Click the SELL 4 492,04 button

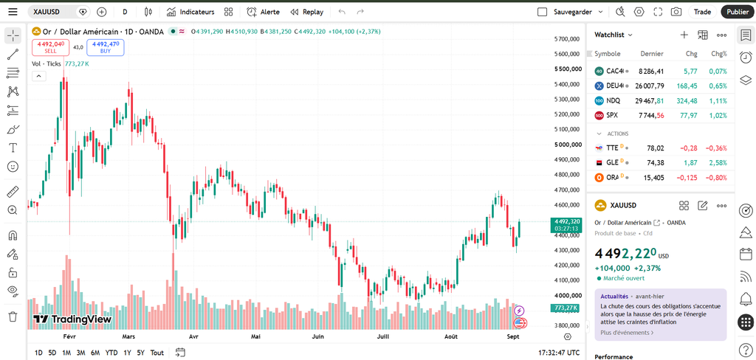51,47
